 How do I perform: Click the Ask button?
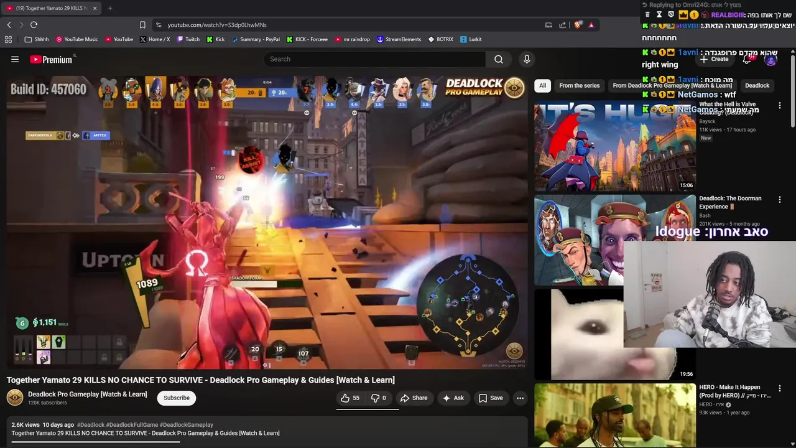[x=453, y=398]
